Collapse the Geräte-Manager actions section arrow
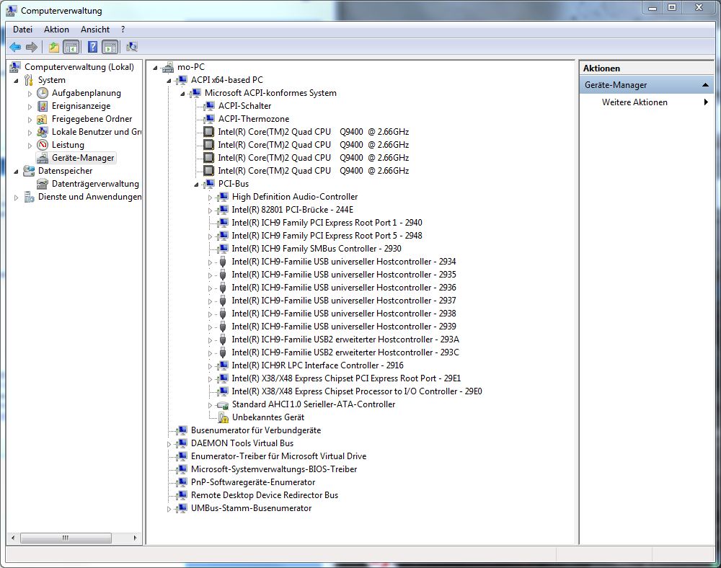 tap(705, 85)
